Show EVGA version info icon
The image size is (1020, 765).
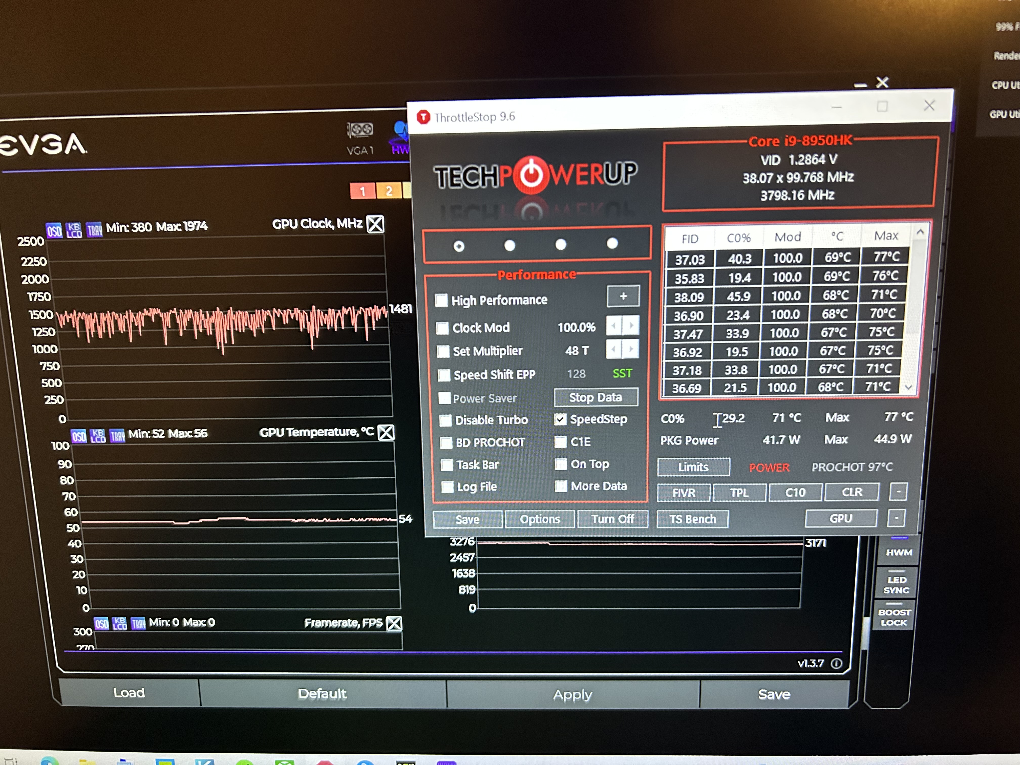[836, 663]
